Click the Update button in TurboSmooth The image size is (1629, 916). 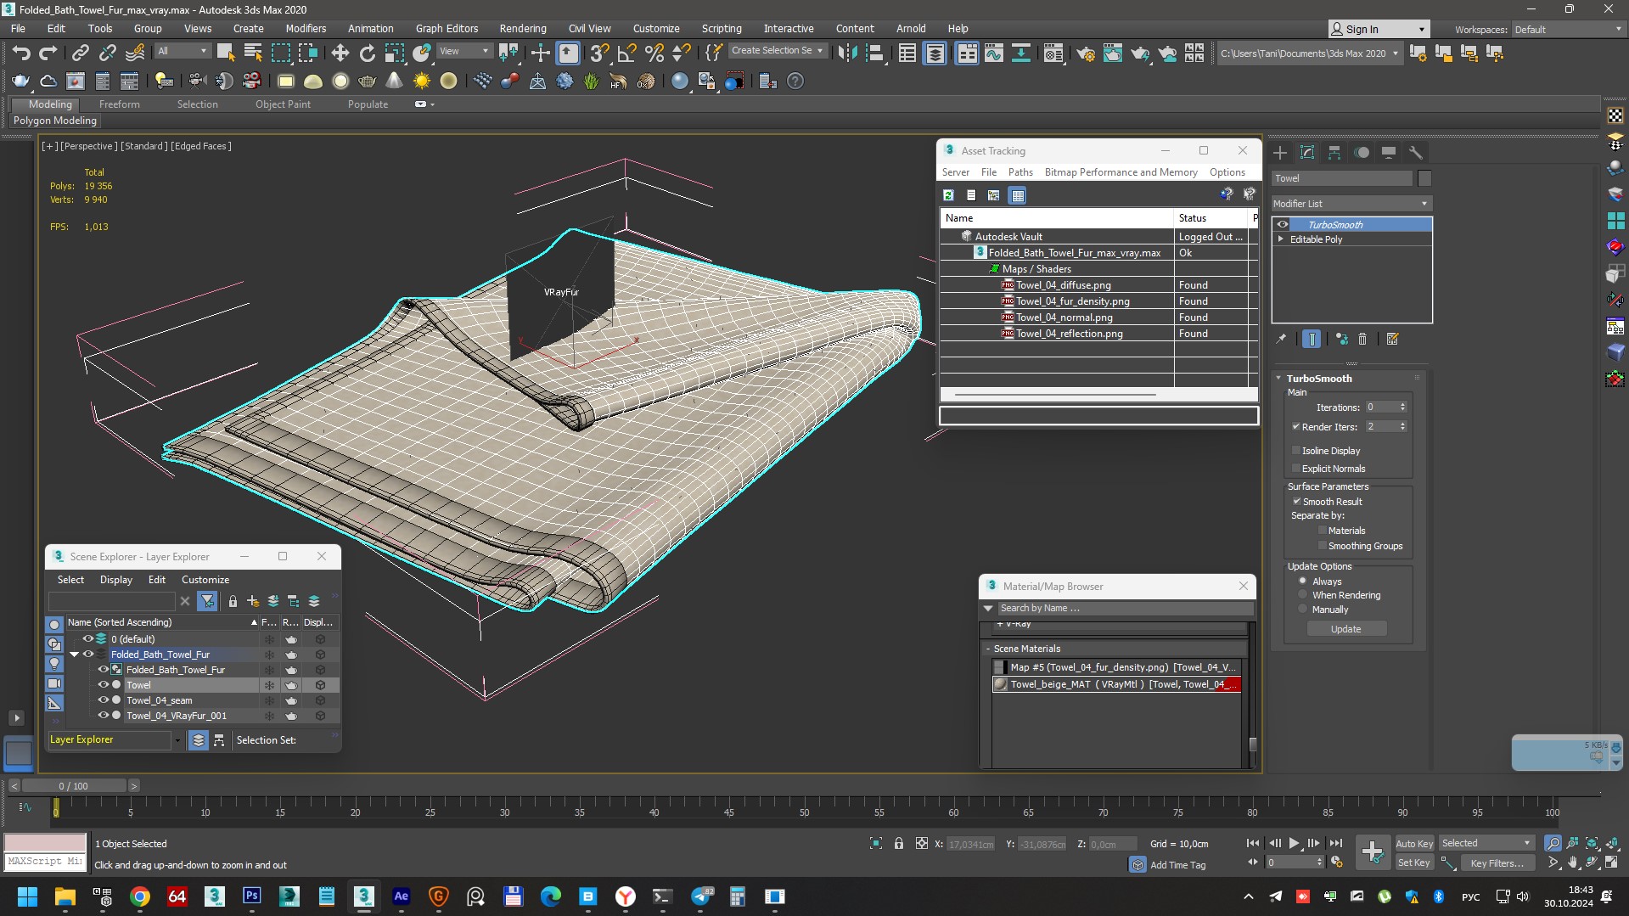click(1345, 629)
